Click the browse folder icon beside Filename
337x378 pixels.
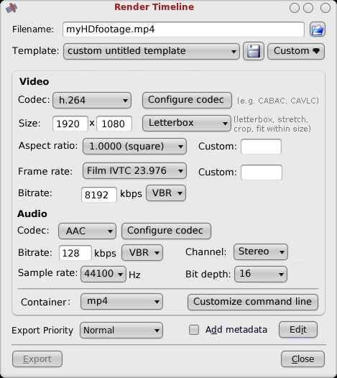[317, 29]
